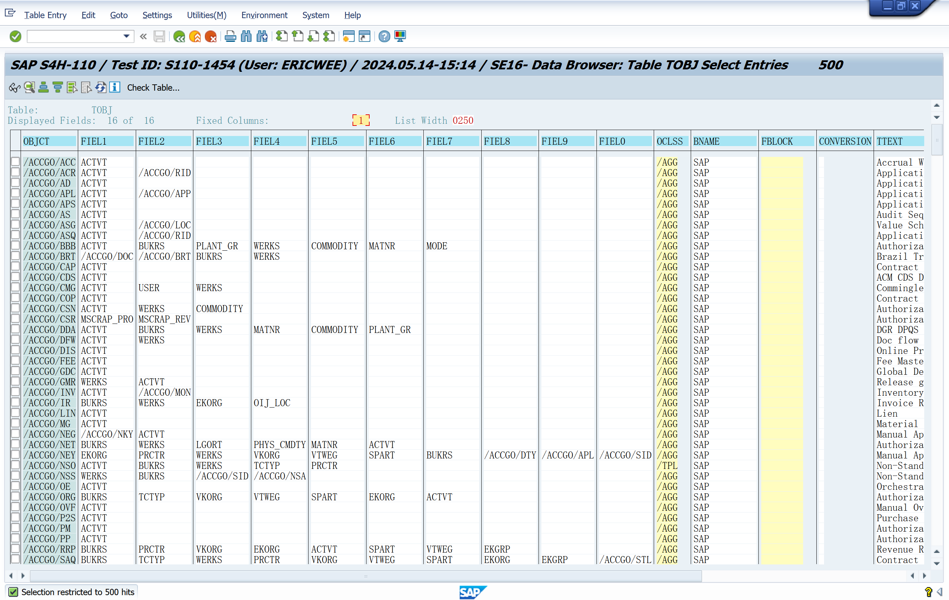Image resolution: width=949 pixels, height=600 pixels.
Task: Check the /ACCGO/NET row checkbox
Action: (15, 445)
